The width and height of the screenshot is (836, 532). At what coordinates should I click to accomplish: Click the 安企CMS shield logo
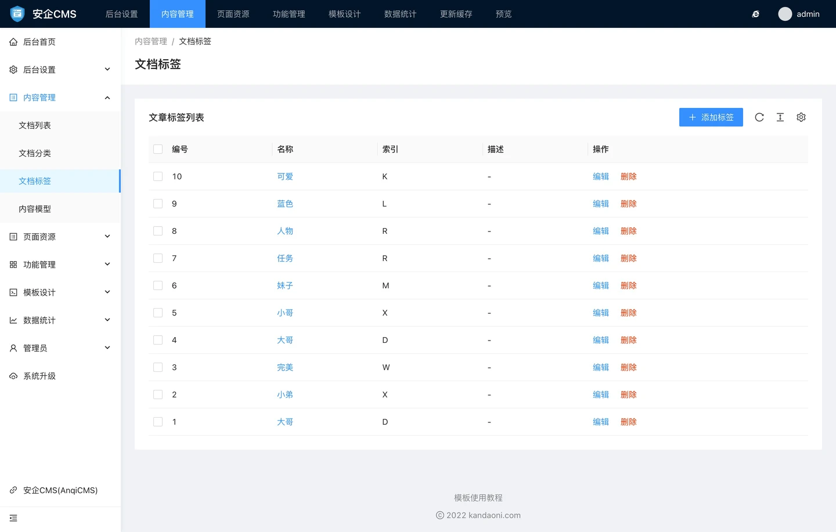tap(17, 14)
